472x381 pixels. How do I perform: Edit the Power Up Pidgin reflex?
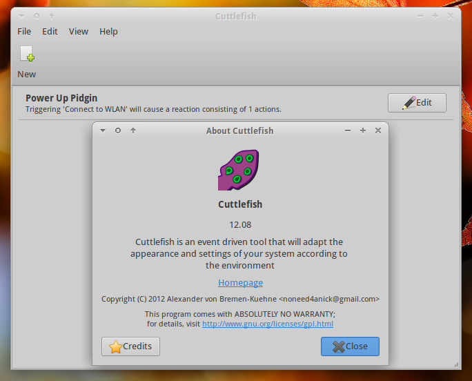pyautogui.click(x=417, y=103)
